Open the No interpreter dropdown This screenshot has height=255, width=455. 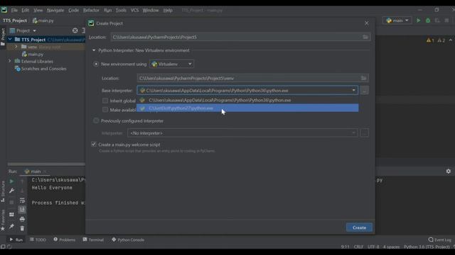[242, 133]
